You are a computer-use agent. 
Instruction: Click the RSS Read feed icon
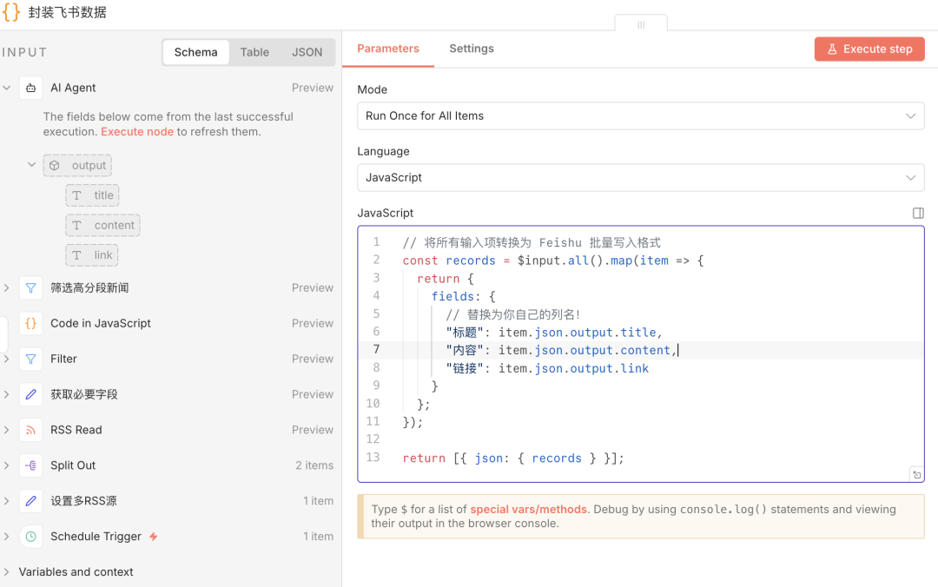point(31,430)
